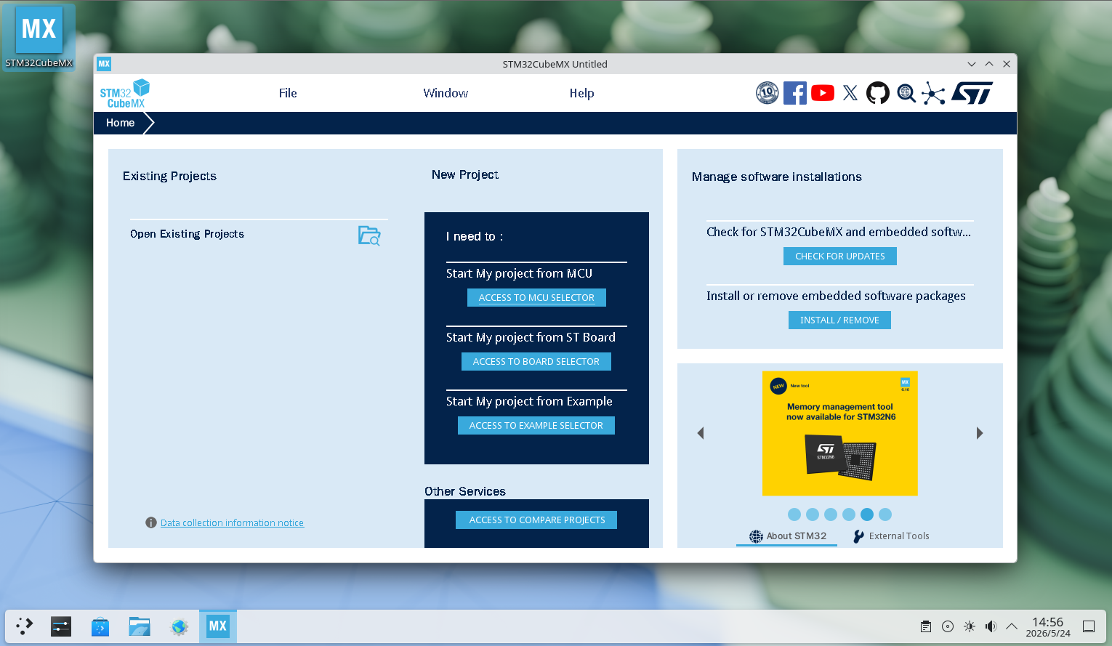The height and width of the screenshot is (646, 1112).
Task: Open the volume speaker tray icon
Action: [991, 626]
